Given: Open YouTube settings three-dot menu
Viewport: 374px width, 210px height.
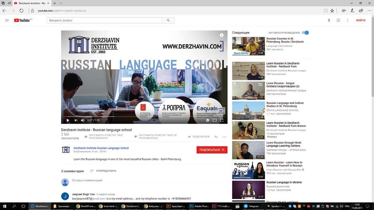Looking at the screenshot, I should pyautogui.click(x=348, y=20).
